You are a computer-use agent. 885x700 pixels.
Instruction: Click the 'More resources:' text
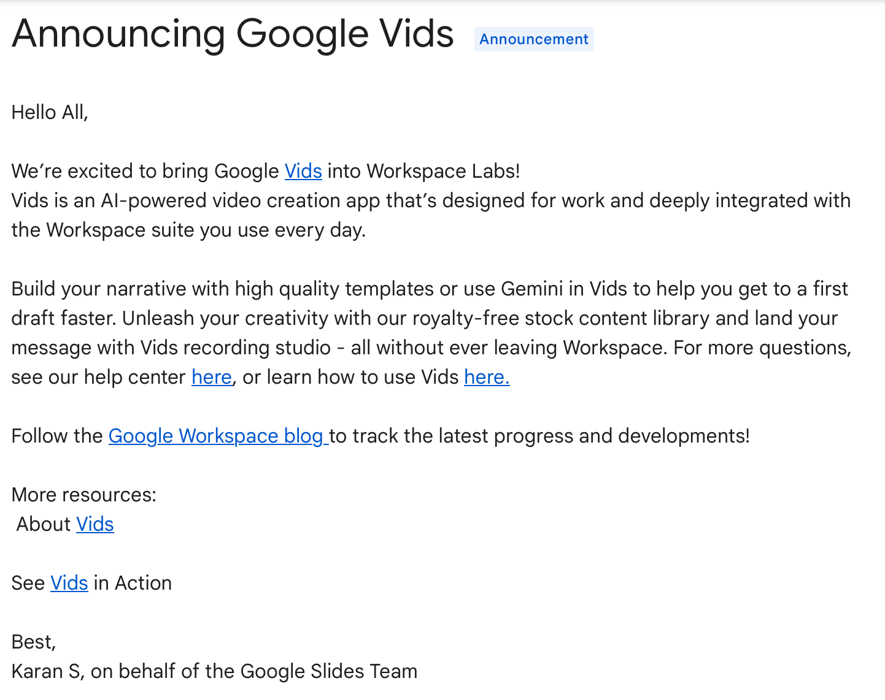click(84, 495)
